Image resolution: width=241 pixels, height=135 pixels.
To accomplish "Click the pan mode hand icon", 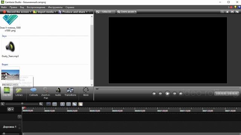I will tap(227, 12).
